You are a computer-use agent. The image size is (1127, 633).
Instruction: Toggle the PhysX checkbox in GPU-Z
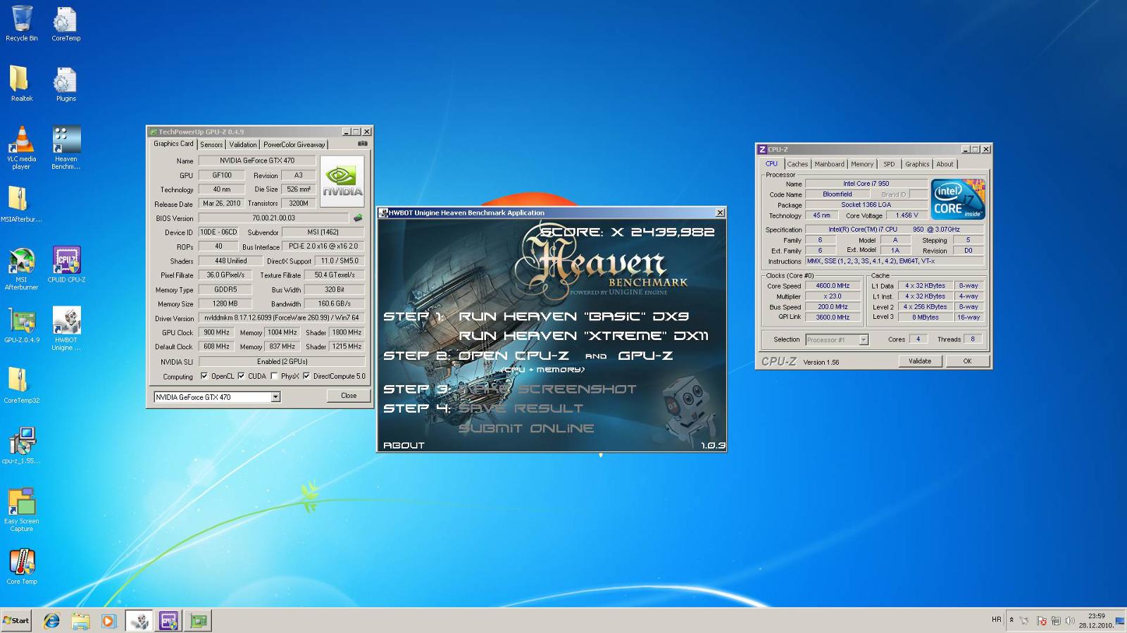point(275,376)
